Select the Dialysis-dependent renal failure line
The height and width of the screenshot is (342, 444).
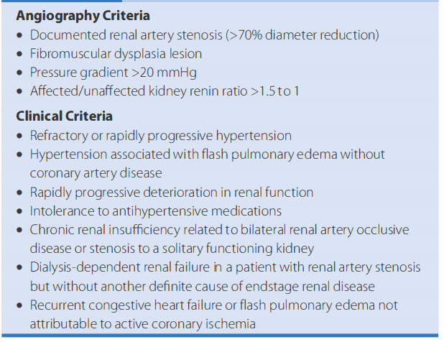coord(225,267)
